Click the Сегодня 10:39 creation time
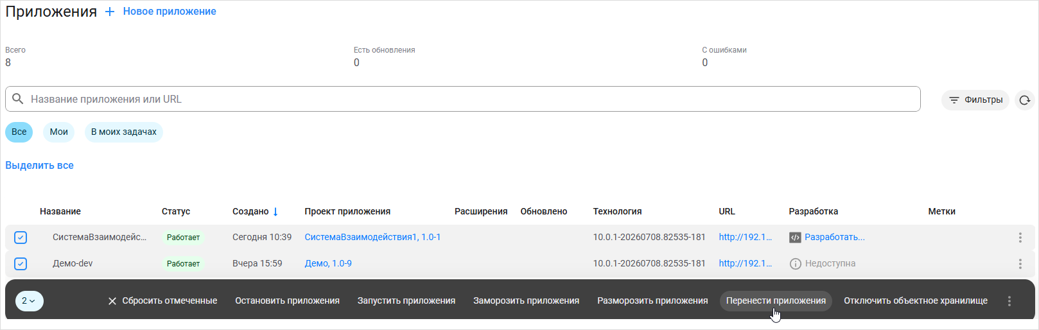 coord(262,238)
